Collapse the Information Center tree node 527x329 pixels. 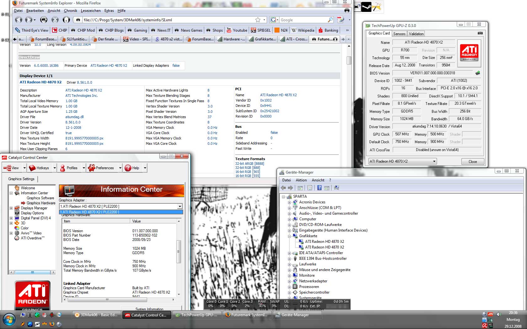click(x=11, y=193)
